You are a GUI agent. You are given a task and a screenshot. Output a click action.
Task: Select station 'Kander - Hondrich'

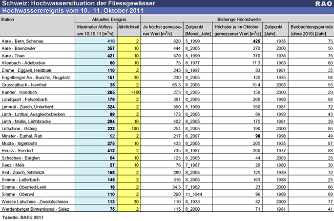click(20, 92)
